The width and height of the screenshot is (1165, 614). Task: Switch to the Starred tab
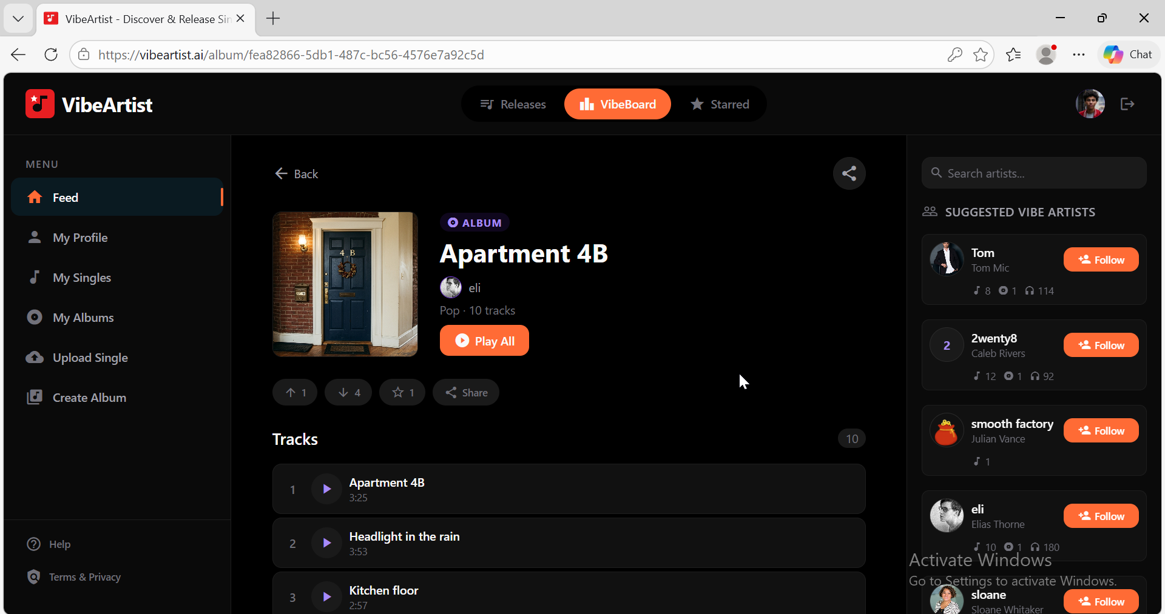pyautogui.click(x=720, y=104)
